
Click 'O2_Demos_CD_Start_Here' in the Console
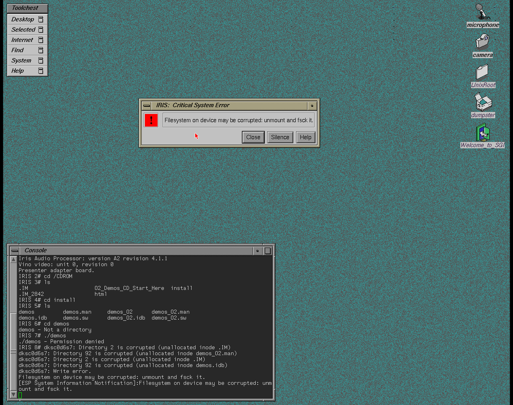point(130,288)
